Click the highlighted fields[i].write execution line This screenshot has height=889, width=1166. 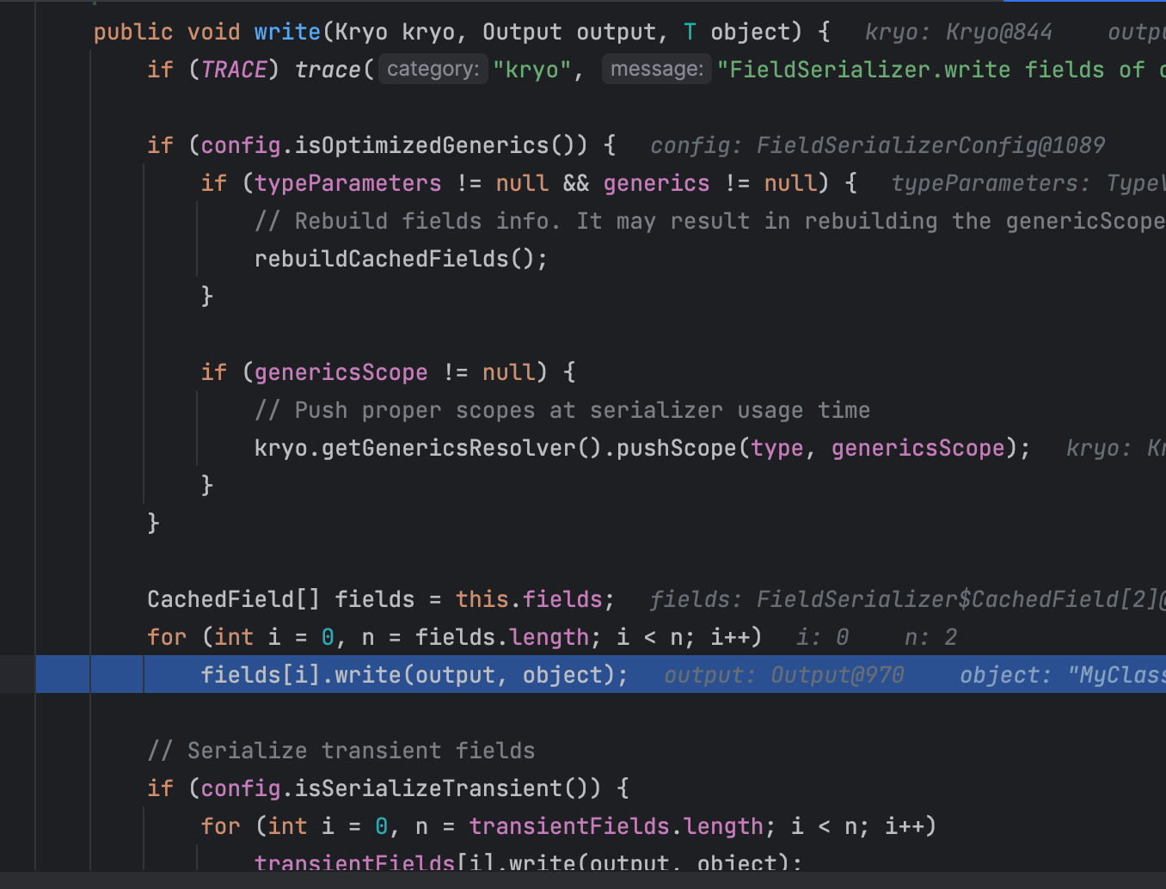(x=414, y=675)
